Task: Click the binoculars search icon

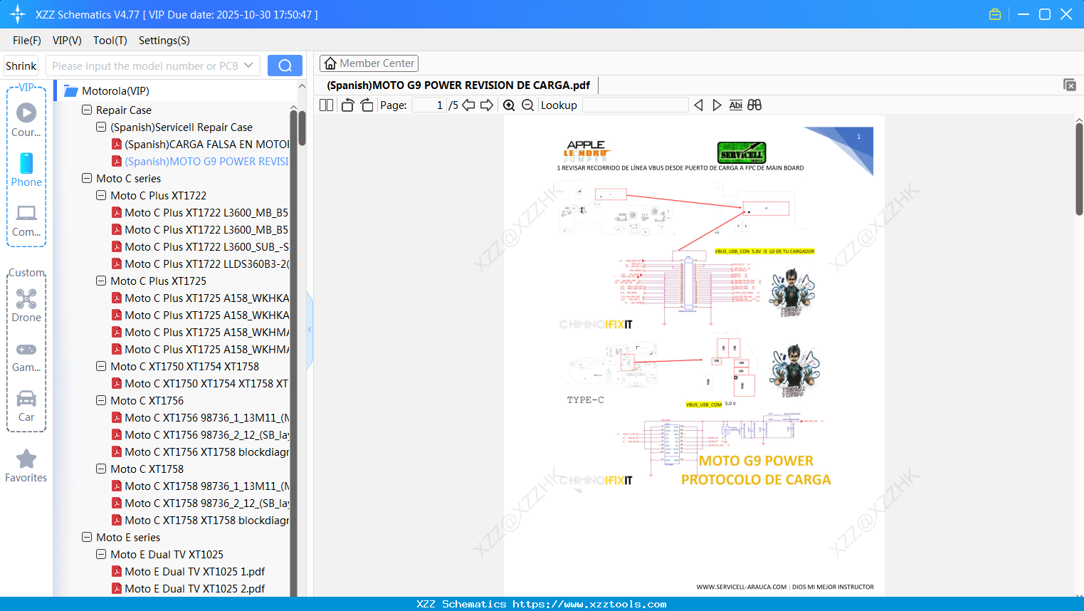Action: coord(754,105)
